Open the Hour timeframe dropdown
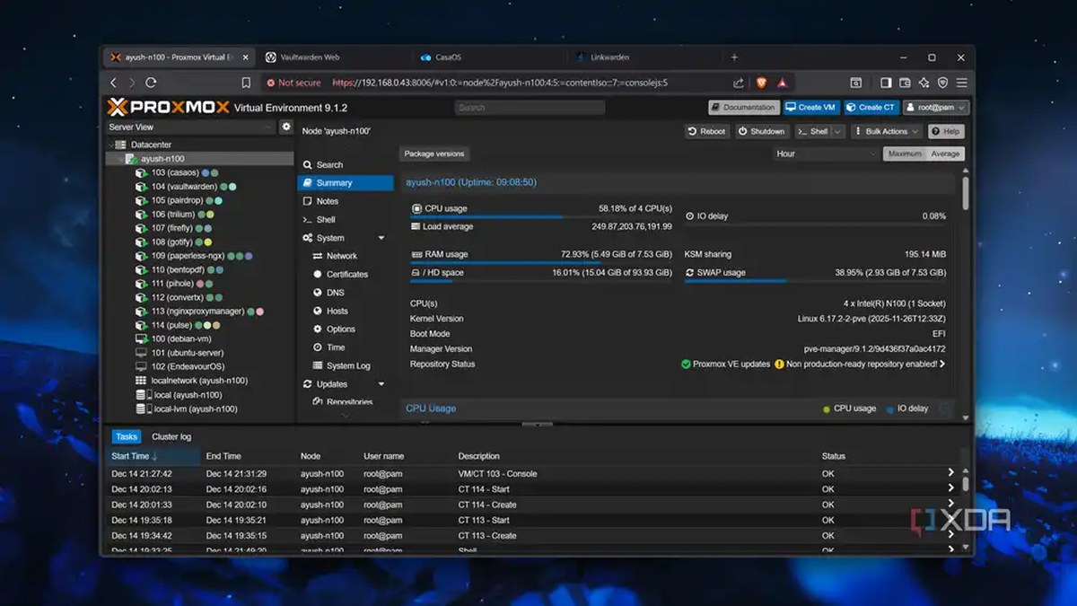This screenshot has height=606, width=1077. 827,154
